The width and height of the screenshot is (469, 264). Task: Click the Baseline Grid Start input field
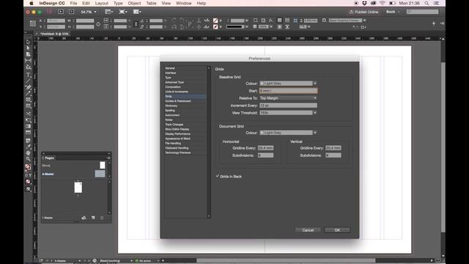click(288, 90)
